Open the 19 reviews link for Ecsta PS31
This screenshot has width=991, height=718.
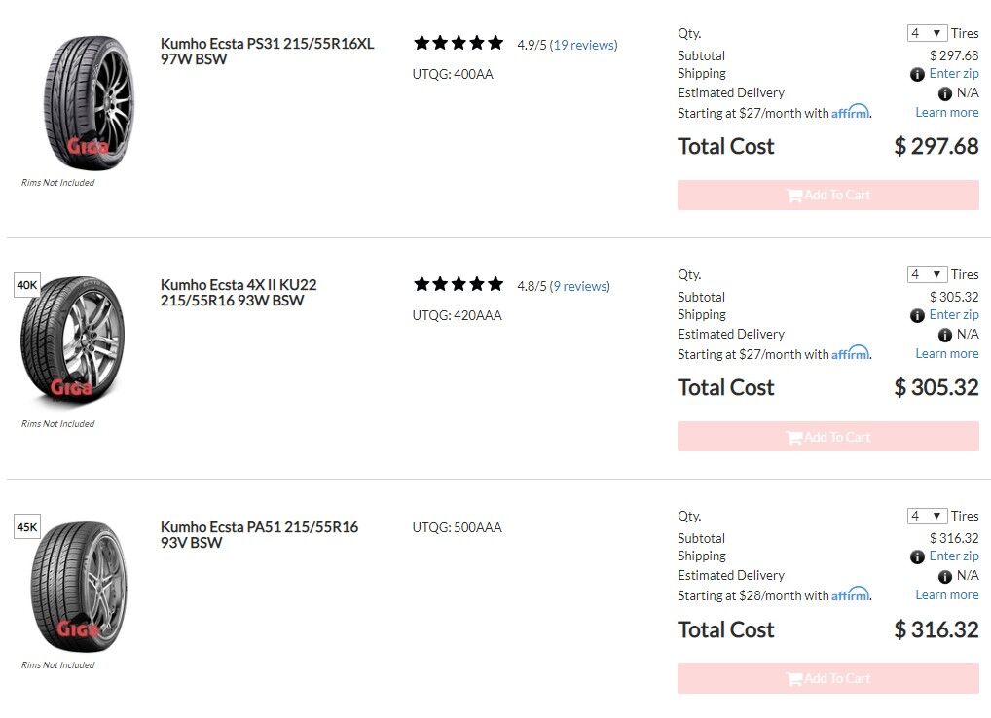[x=584, y=45]
